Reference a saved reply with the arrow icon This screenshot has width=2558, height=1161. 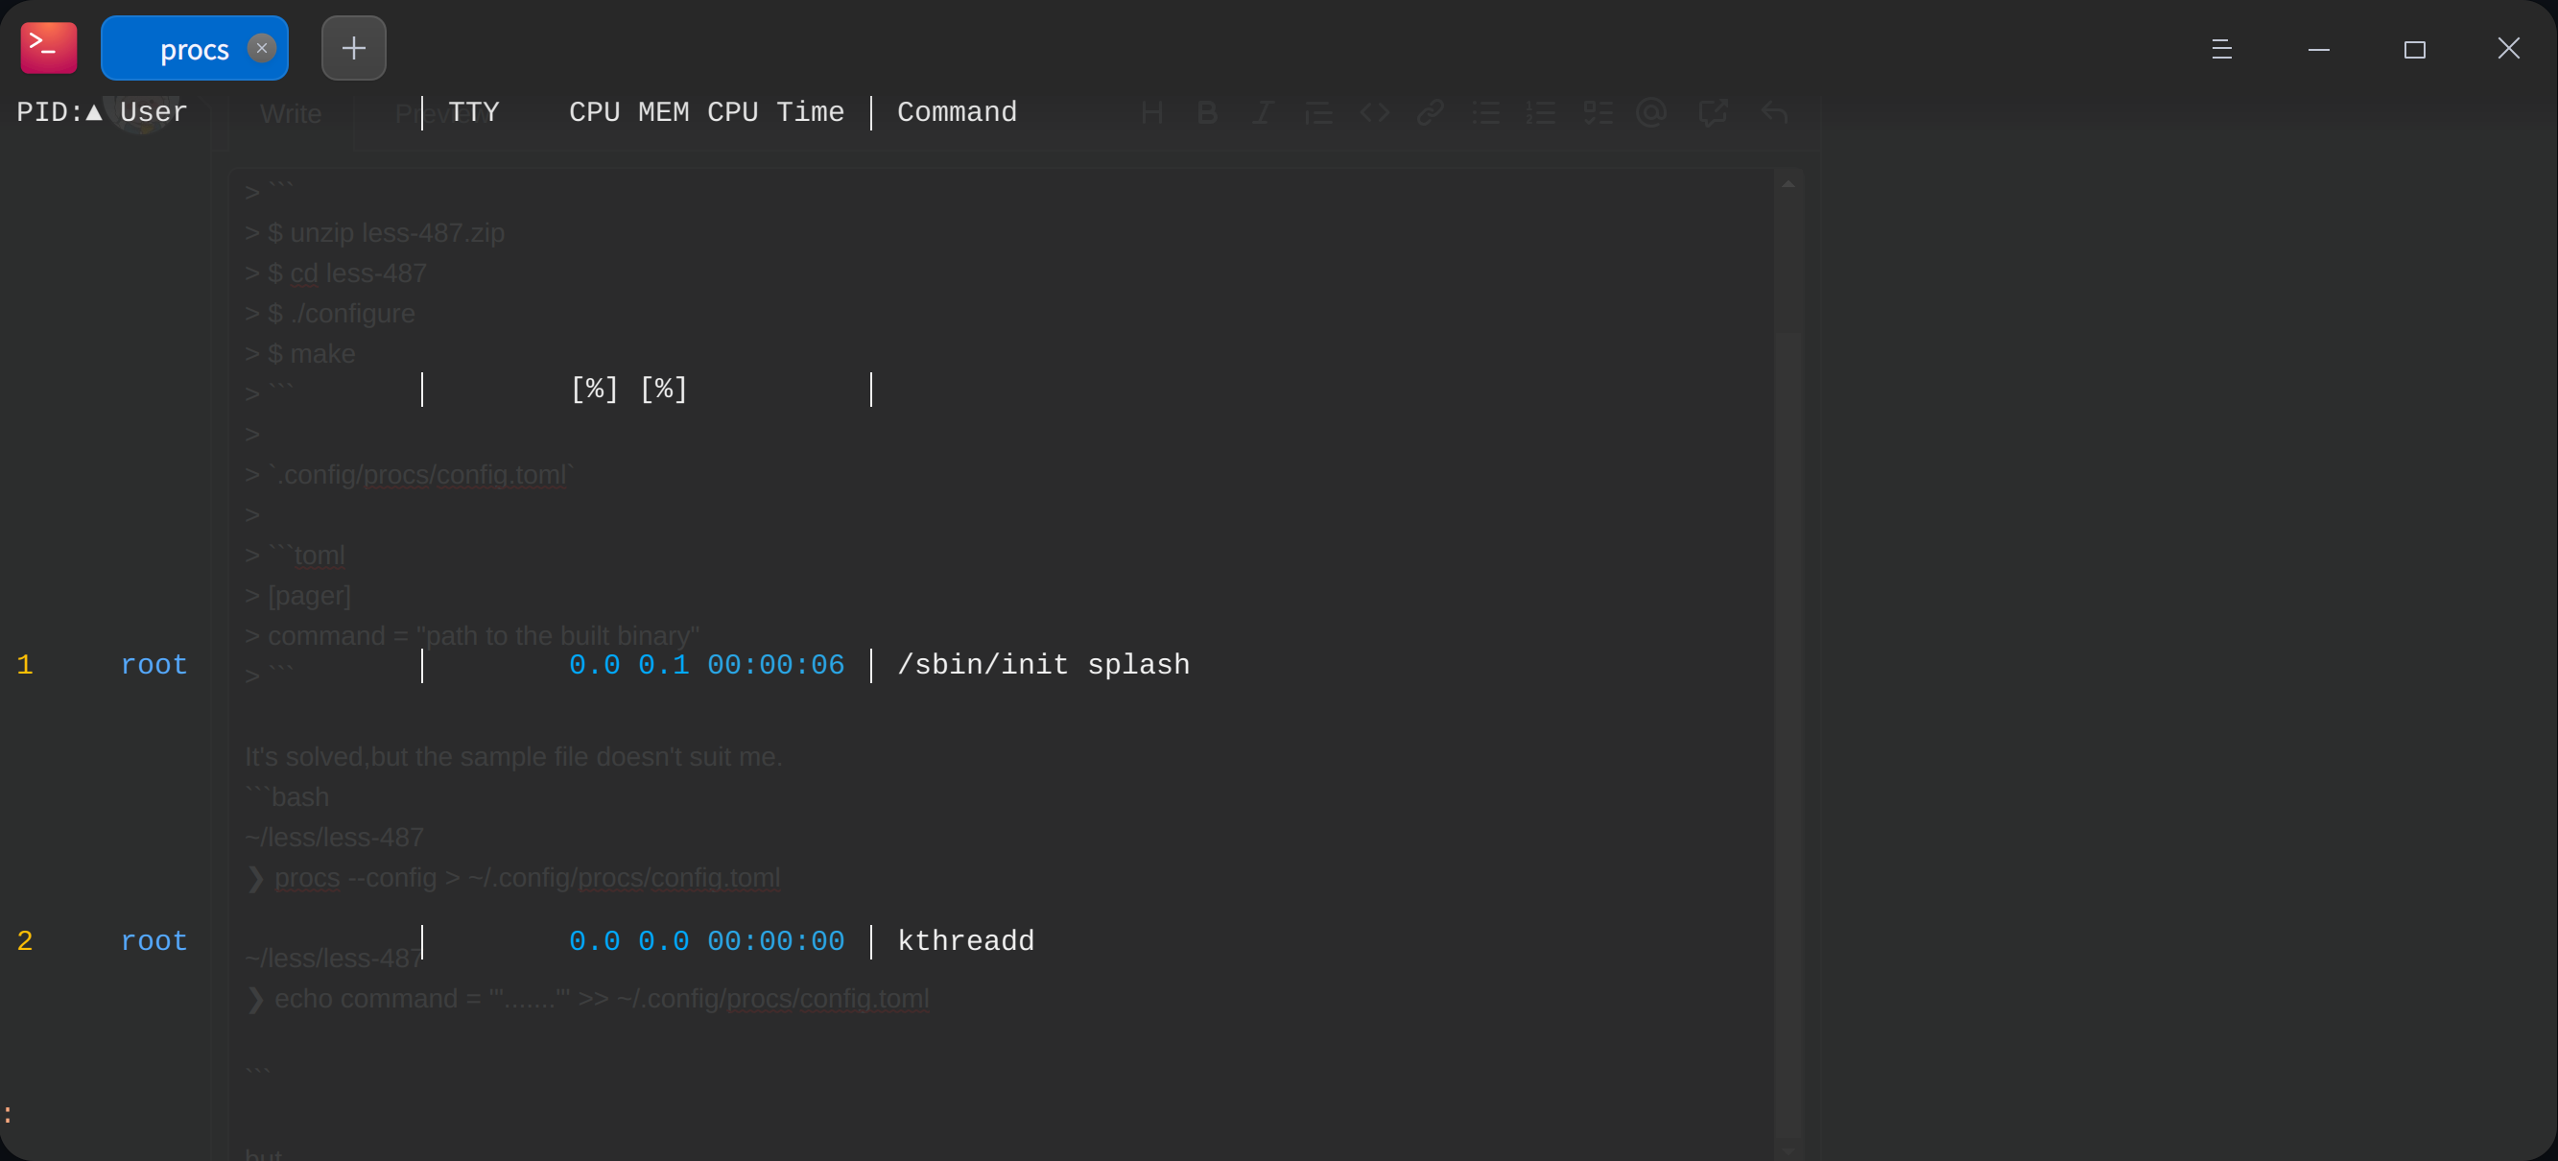(x=1774, y=112)
